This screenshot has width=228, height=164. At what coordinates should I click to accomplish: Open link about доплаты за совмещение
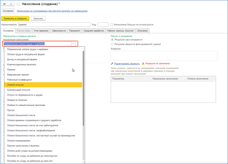pyautogui.click(x=52, y=11)
